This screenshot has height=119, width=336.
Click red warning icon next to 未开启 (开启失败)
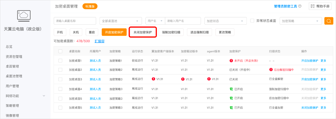pos(231,60)
